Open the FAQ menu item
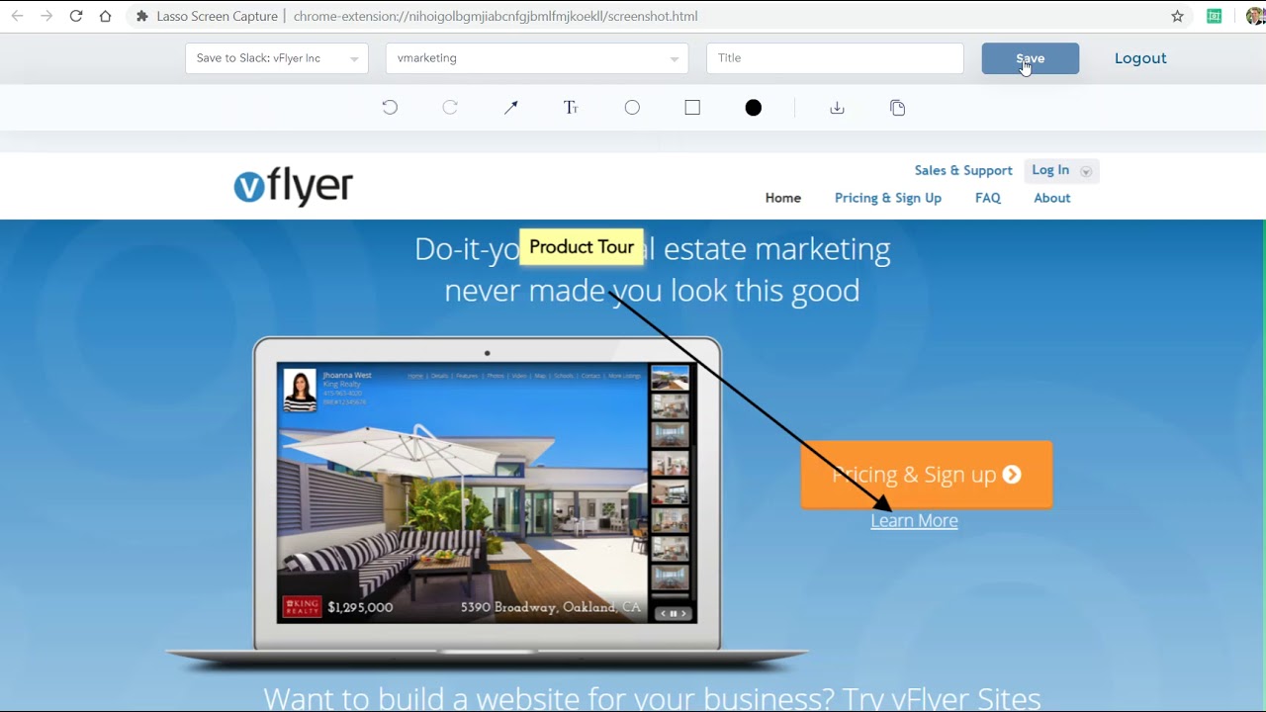 pos(988,198)
